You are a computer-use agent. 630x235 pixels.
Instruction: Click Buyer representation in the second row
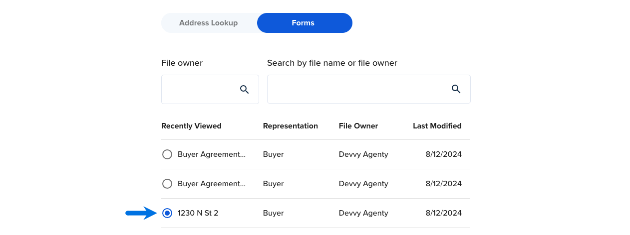coord(274,184)
